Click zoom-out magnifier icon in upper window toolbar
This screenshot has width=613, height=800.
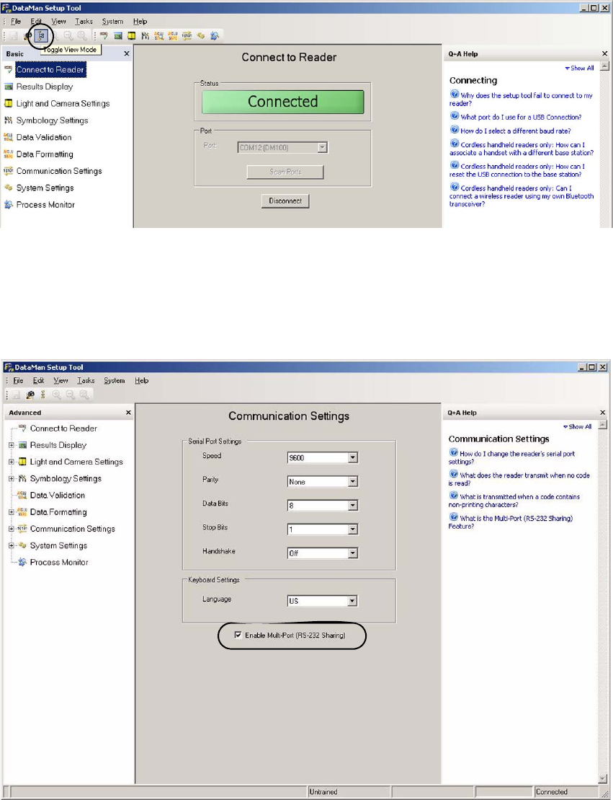pyautogui.click(x=68, y=36)
